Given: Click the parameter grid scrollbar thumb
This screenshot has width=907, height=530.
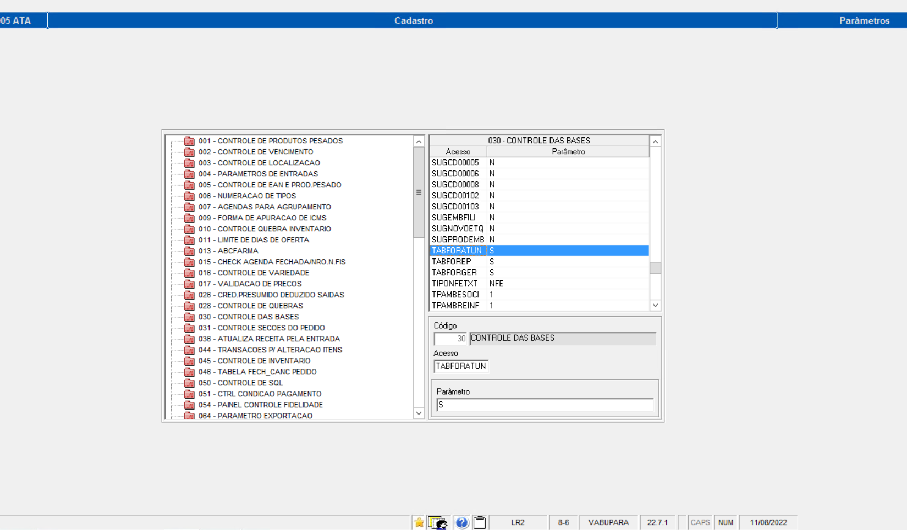Looking at the screenshot, I should (655, 268).
